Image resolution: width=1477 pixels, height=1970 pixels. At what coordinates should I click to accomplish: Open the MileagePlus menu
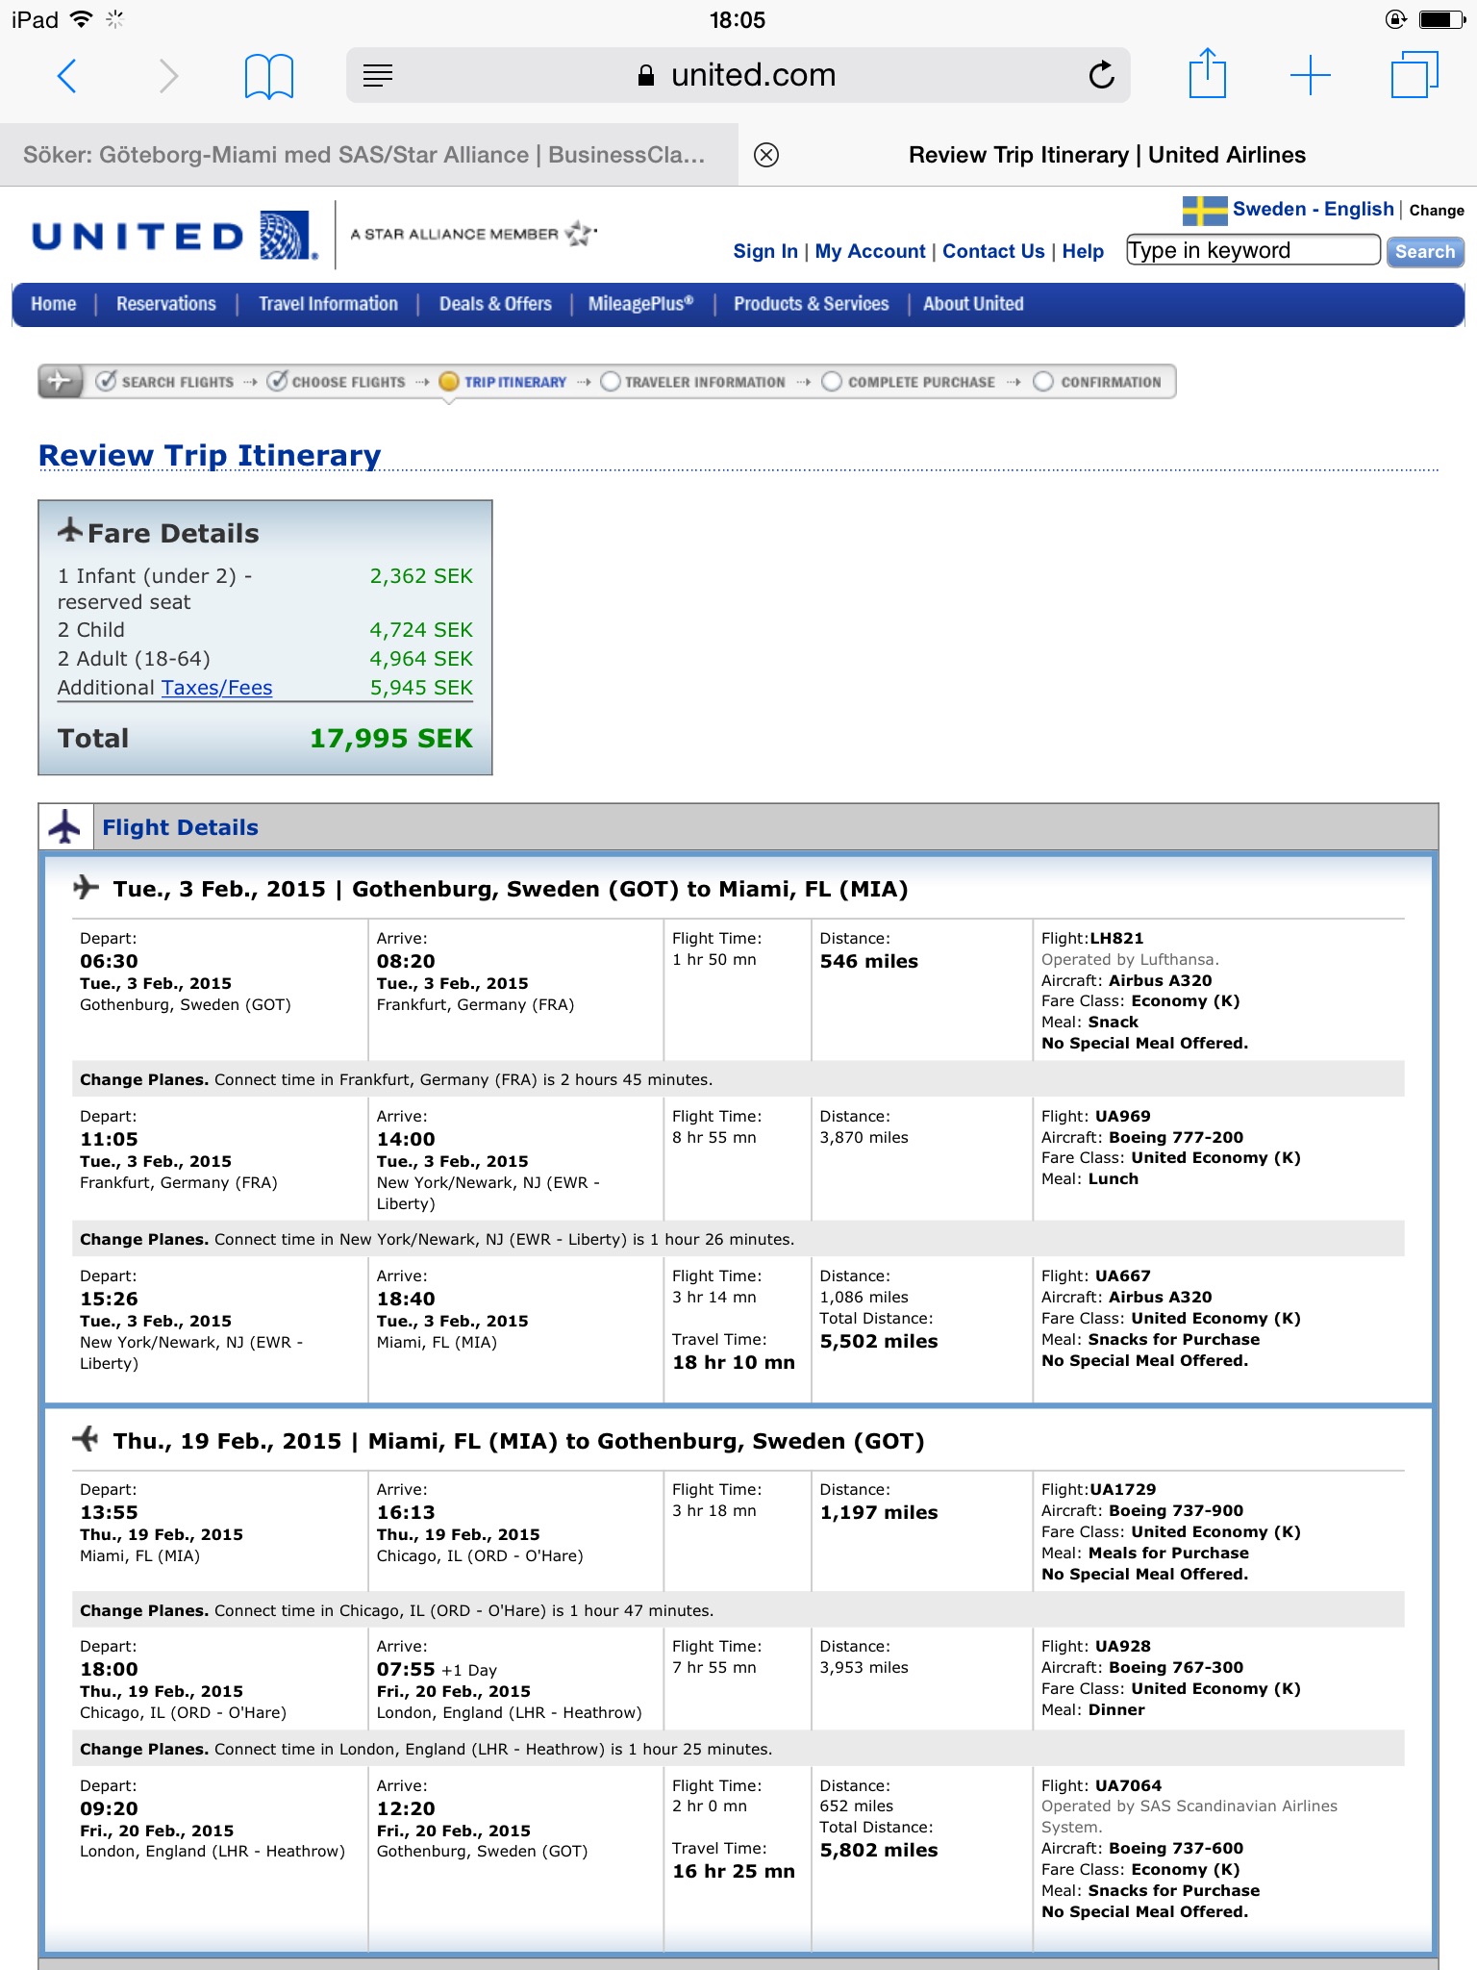[640, 304]
